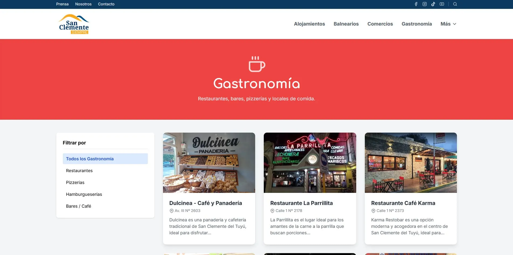Open the YouTube icon in top bar
Viewport: 513px width, 255px height.
[442, 4]
